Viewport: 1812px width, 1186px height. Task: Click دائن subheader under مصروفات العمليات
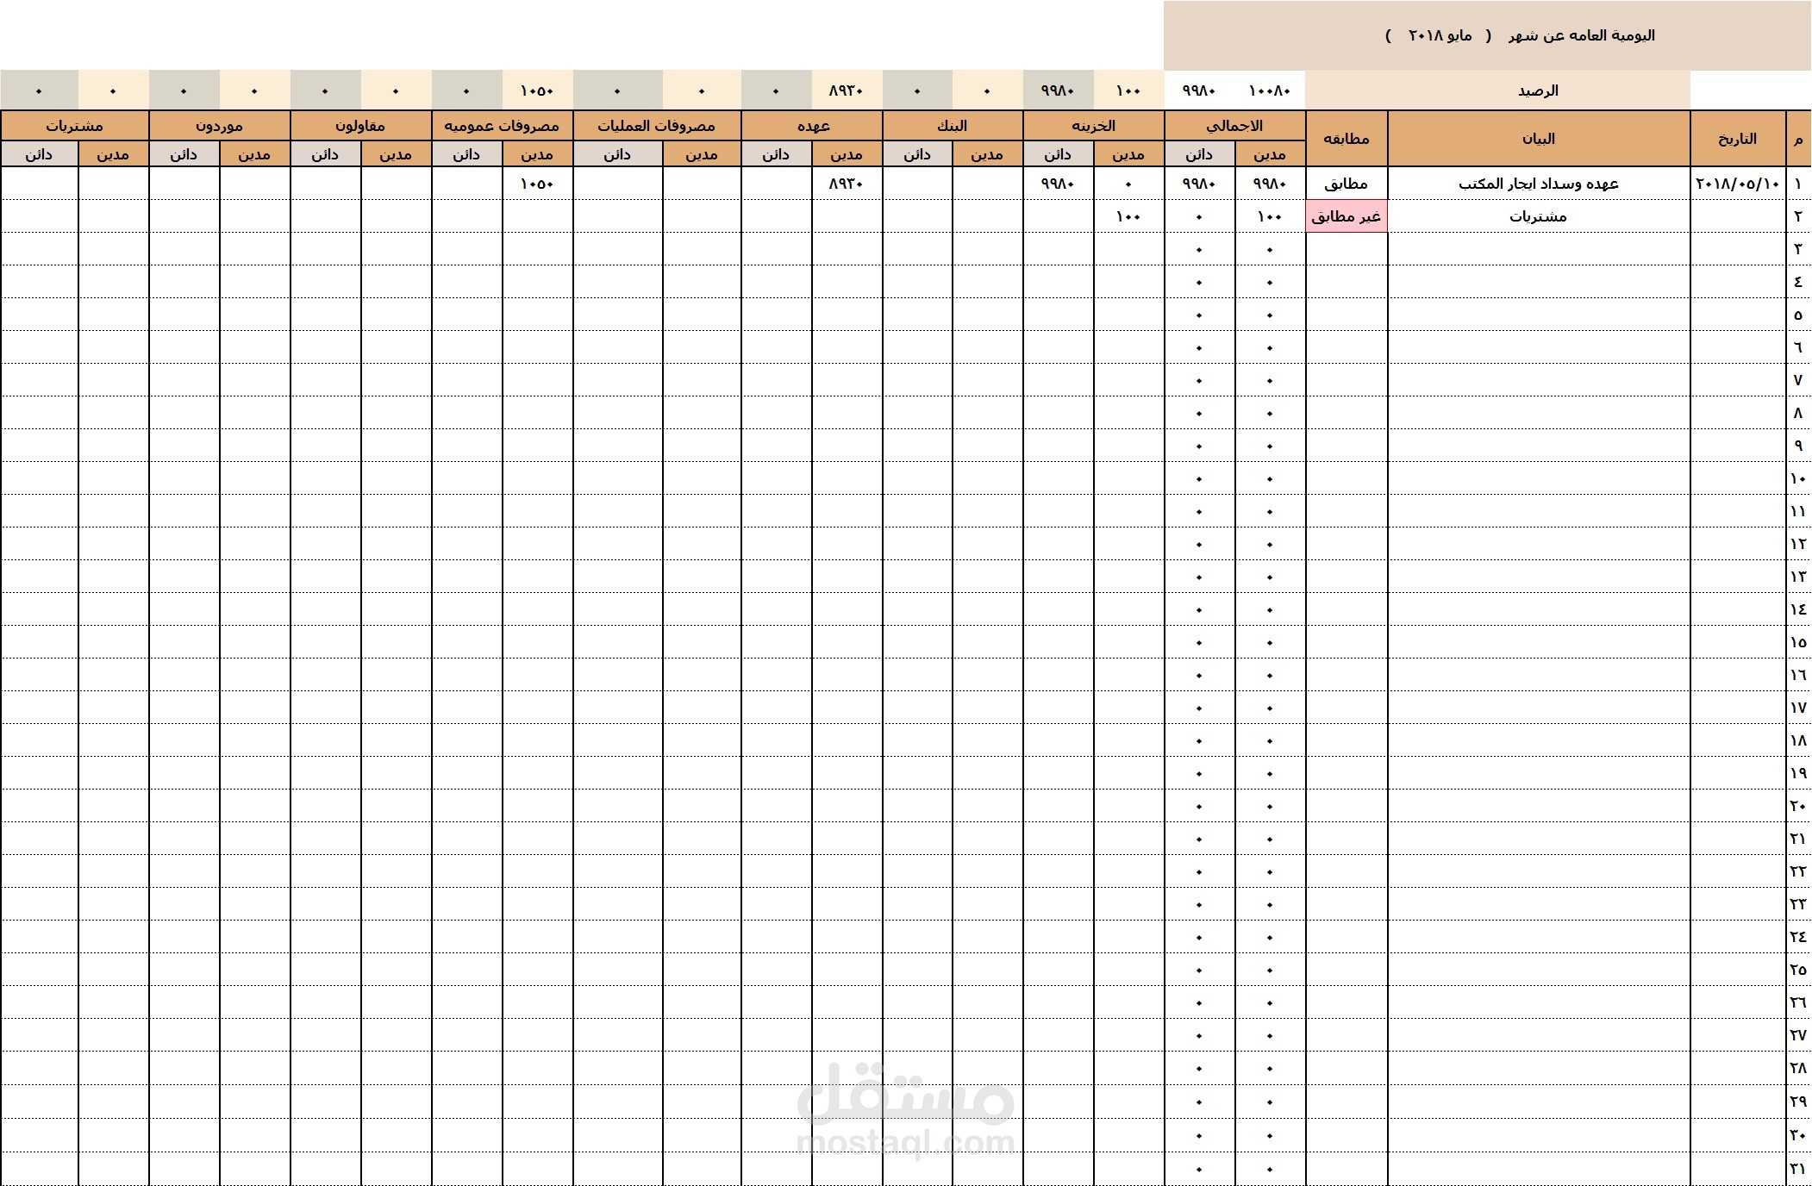point(617,154)
